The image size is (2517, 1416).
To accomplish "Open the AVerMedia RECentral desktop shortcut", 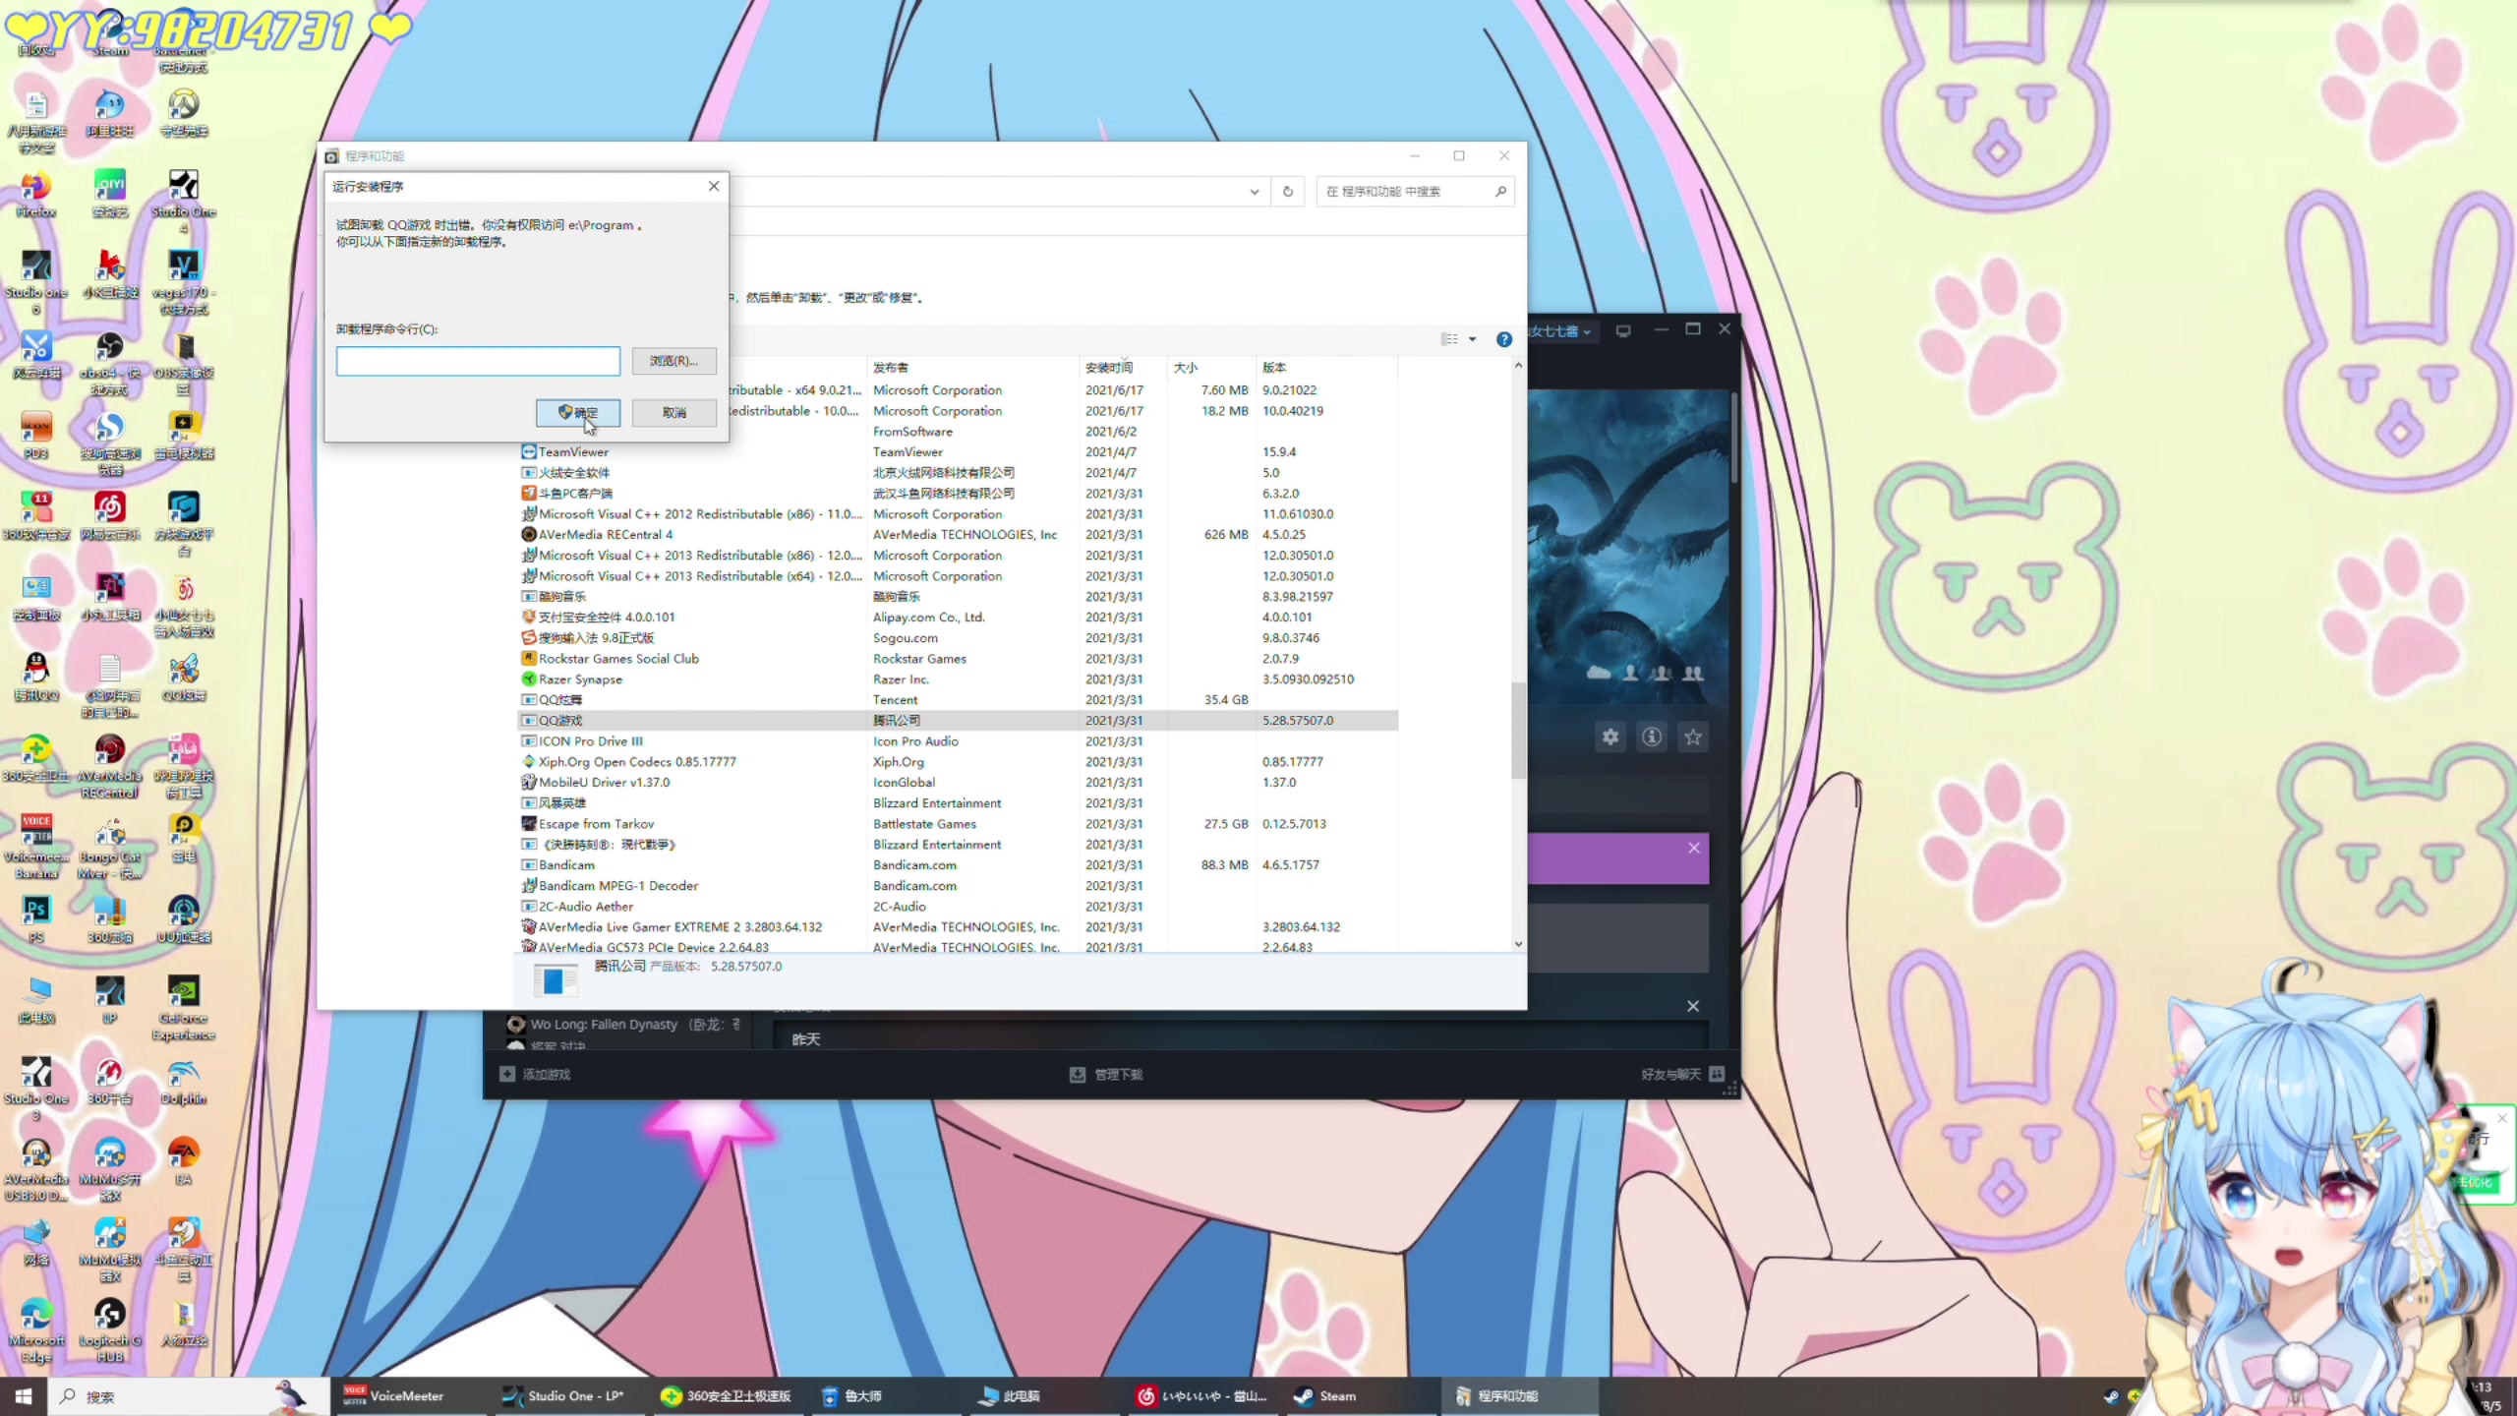I will coord(110,767).
